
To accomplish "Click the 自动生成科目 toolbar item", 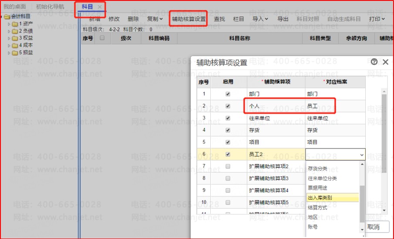I will tap(344, 19).
